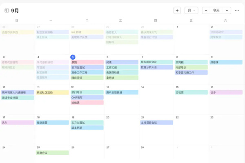Open the three-dot more options menu
The width and height of the screenshot is (245, 163).
pos(237,11)
